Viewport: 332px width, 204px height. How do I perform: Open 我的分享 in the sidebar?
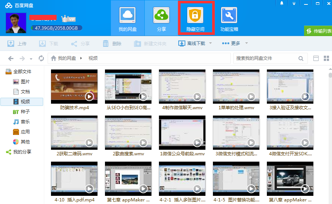[19, 152]
